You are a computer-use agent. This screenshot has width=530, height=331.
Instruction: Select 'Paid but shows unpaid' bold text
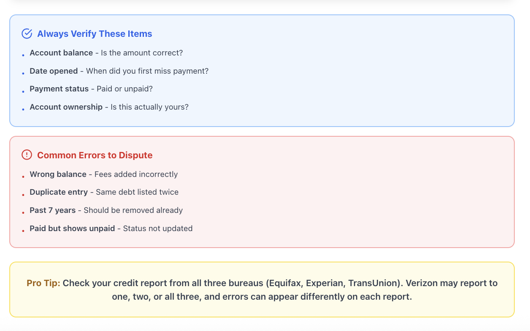tap(72, 229)
